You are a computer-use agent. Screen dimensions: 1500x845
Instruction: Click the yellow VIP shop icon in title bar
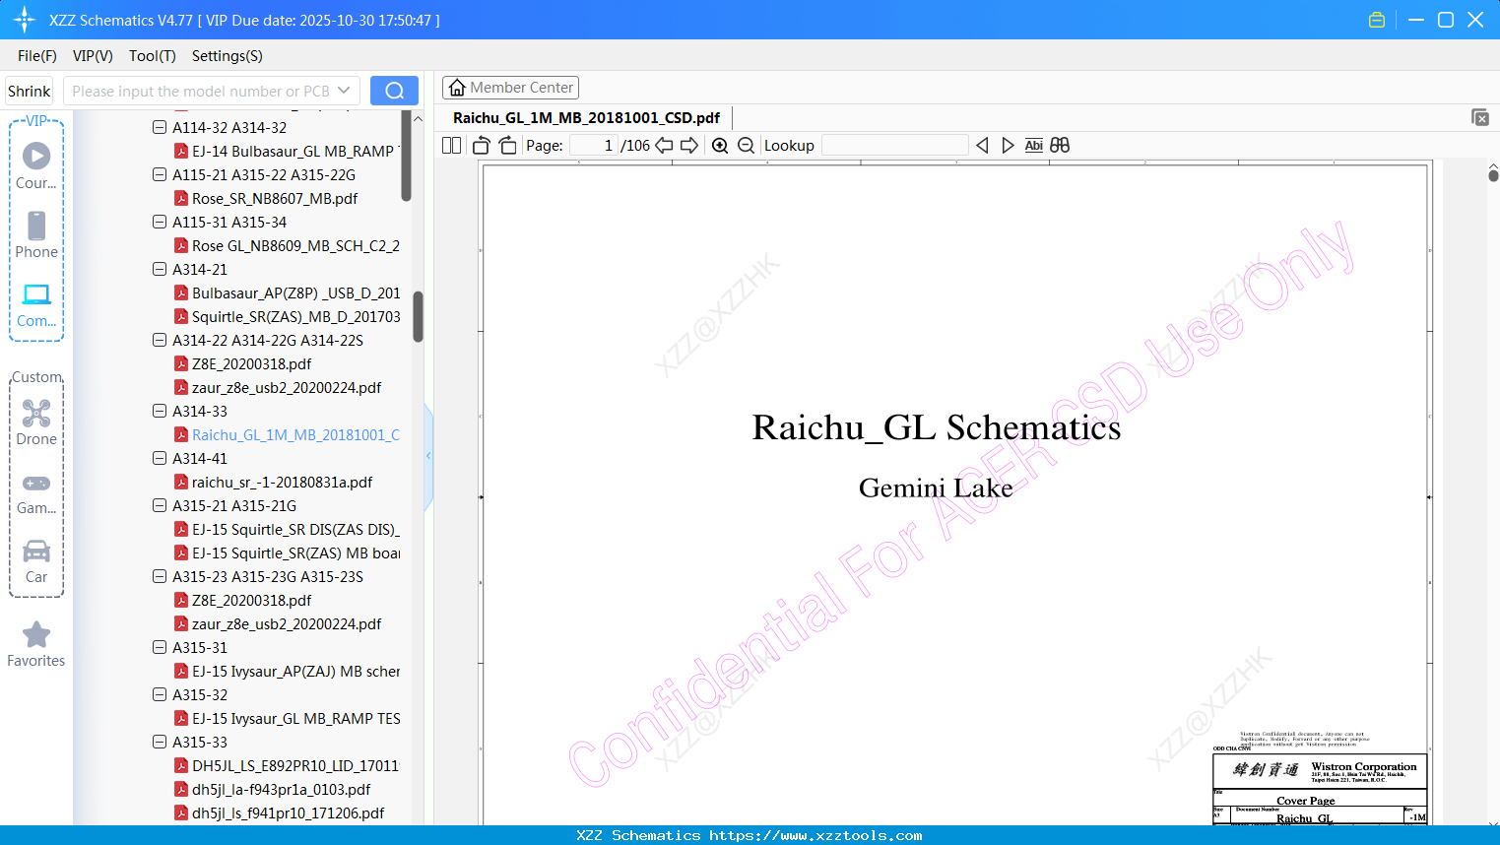point(1377,20)
